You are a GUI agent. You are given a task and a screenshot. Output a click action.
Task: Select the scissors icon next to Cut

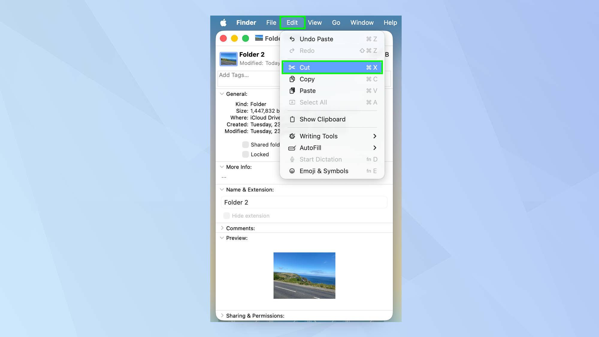pos(292,67)
